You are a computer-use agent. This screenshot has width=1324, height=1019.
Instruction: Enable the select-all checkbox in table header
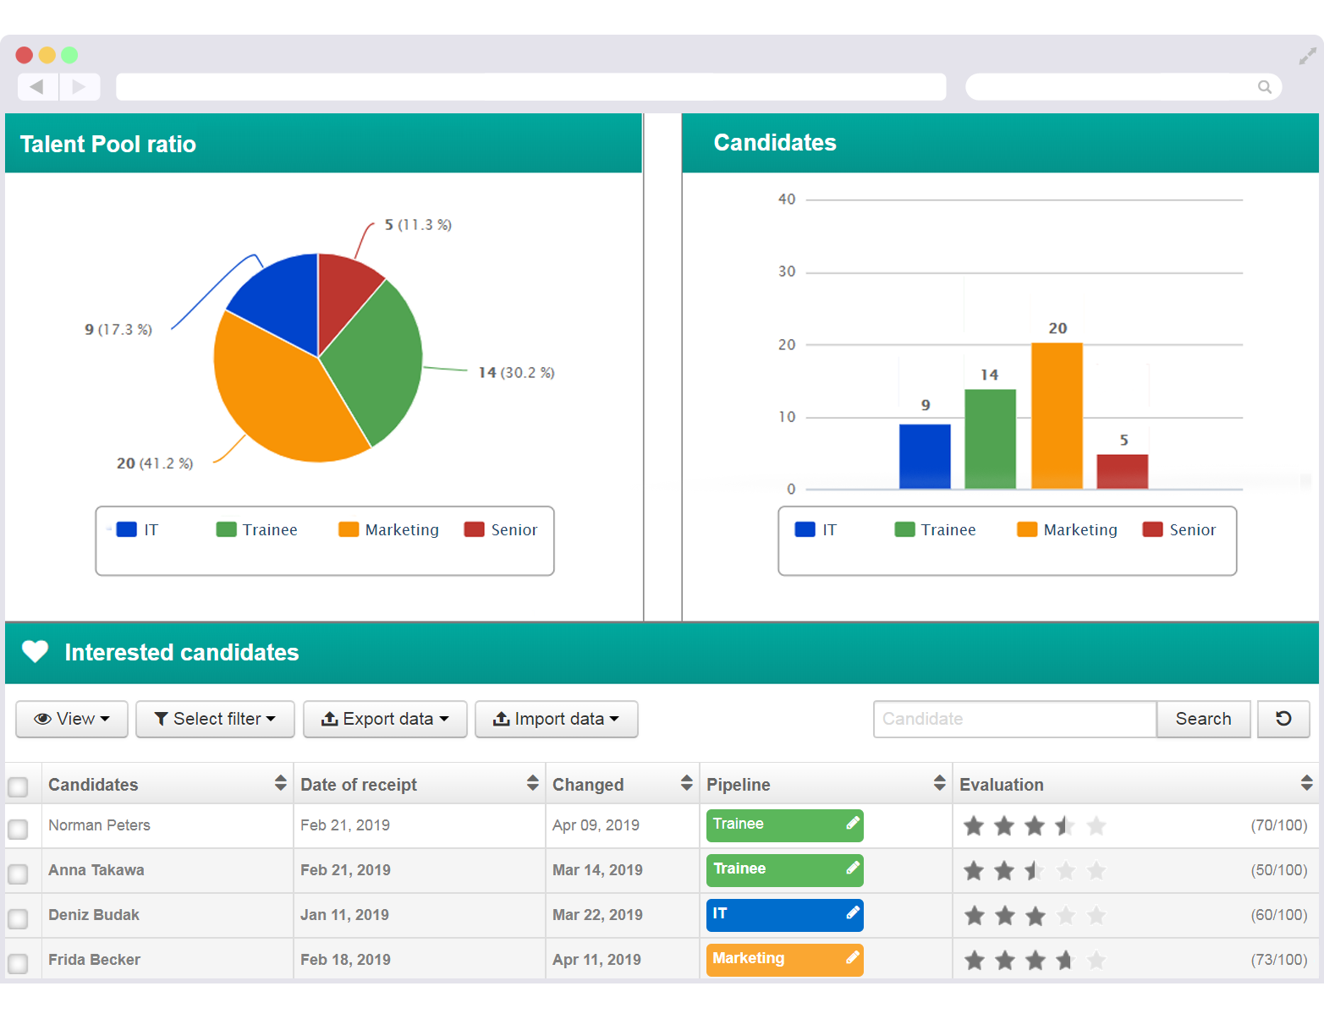coord(18,786)
